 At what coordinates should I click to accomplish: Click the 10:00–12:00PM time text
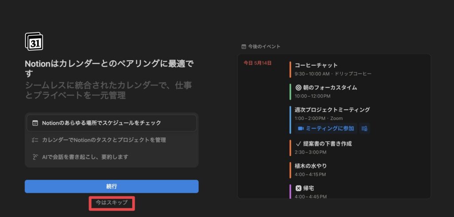(x=313, y=96)
